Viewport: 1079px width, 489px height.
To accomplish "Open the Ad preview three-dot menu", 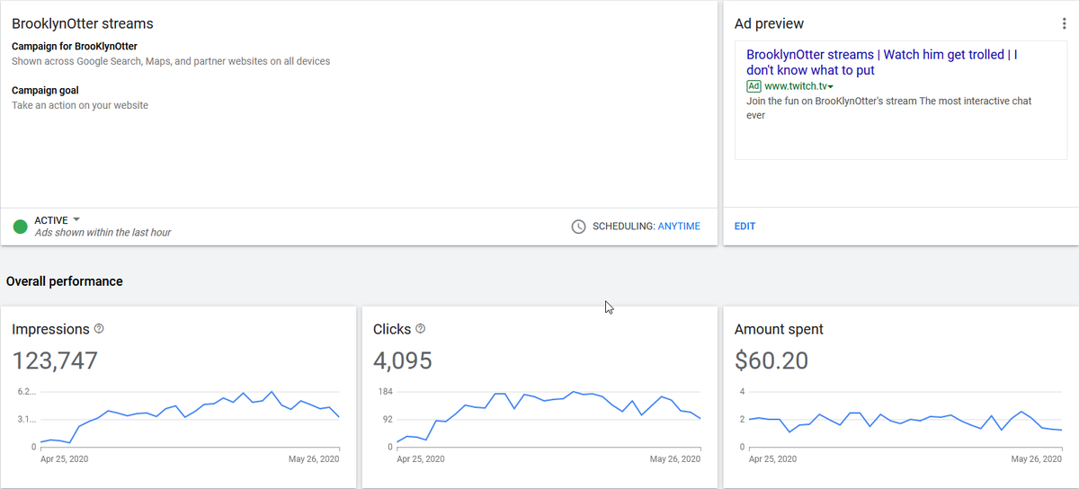I will 1065,24.
